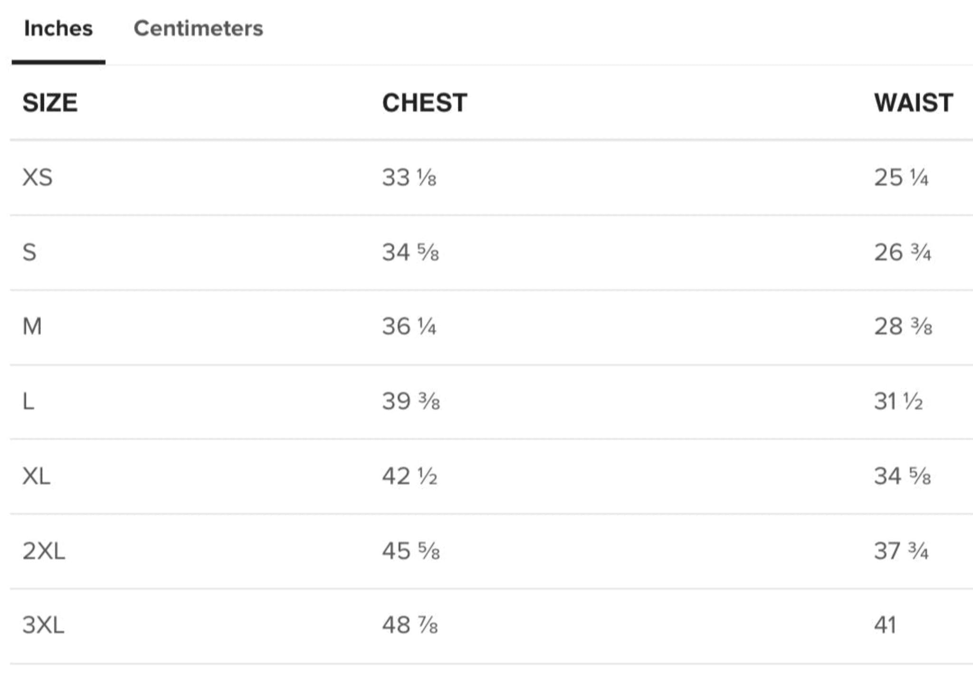973x684 pixels.
Task: Select the 2XL size row label
Action: (44, 551)
